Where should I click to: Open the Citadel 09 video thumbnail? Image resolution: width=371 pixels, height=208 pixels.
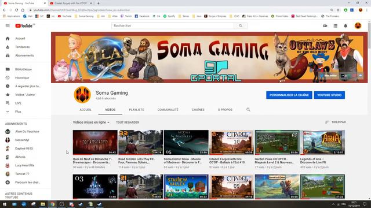tap(231, 187)
